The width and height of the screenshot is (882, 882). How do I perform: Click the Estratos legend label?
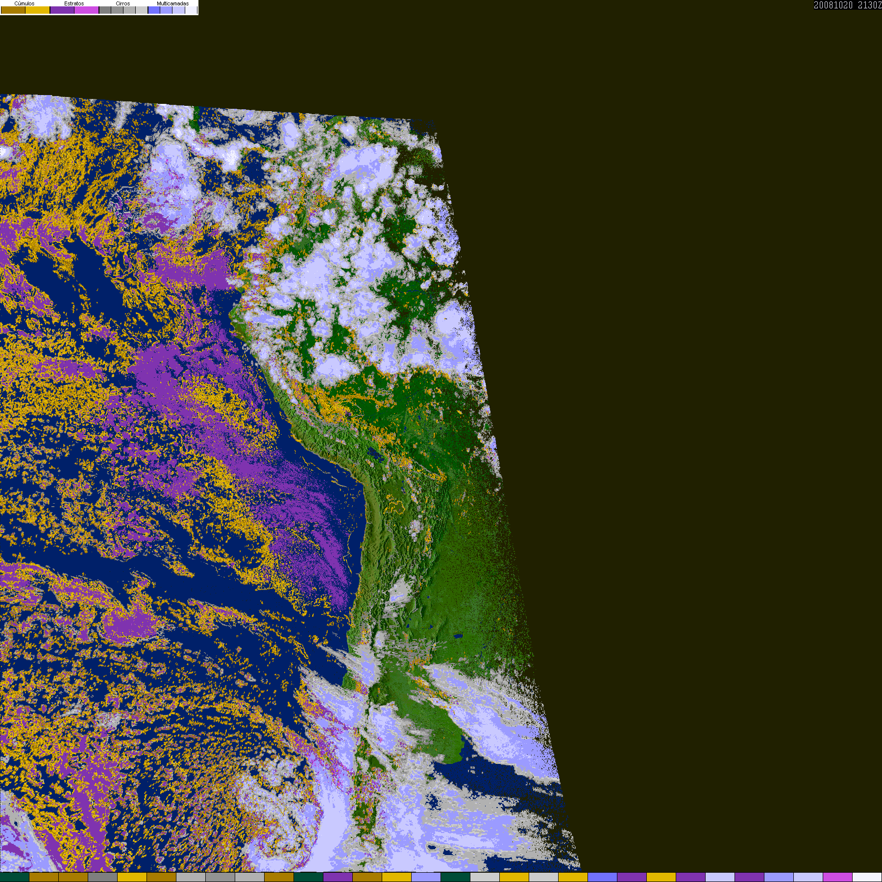coord(74,3)
